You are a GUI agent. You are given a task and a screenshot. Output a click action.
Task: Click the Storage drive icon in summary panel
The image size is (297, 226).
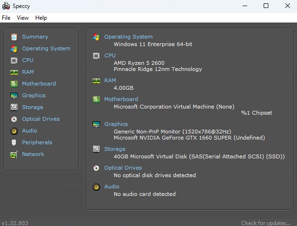pos(96,149)
